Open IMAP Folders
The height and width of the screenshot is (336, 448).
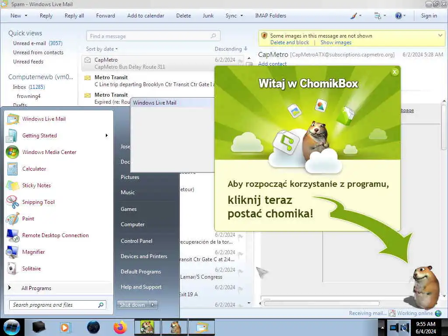point(270,16)
